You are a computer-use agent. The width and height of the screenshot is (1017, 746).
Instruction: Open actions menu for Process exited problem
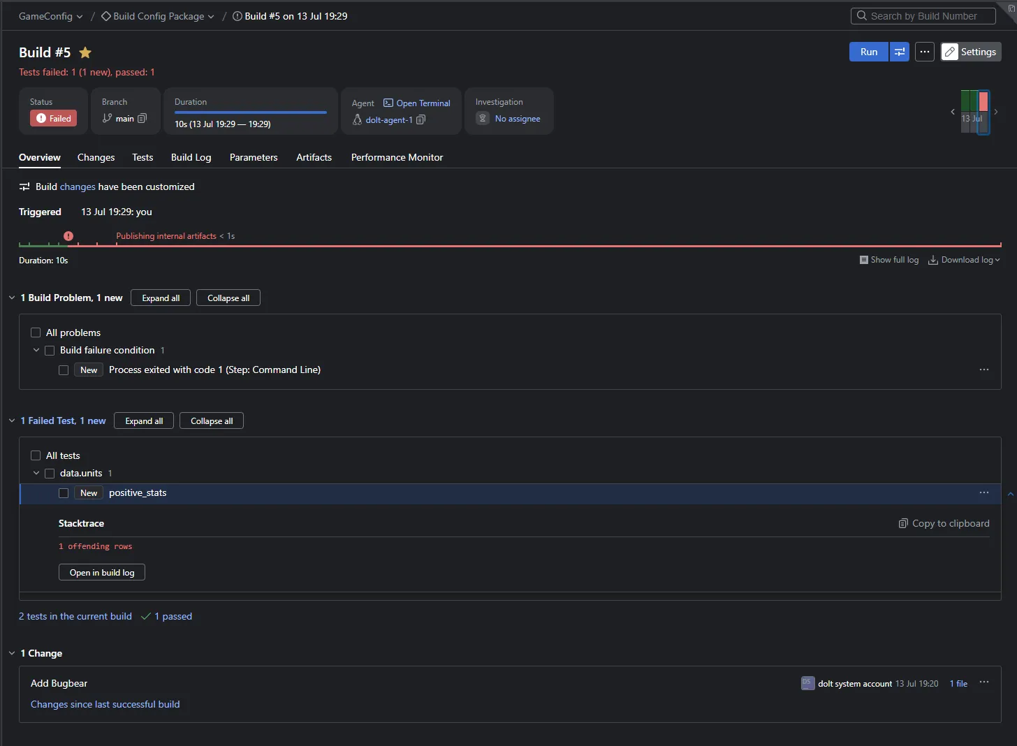[x=984, y=370]
